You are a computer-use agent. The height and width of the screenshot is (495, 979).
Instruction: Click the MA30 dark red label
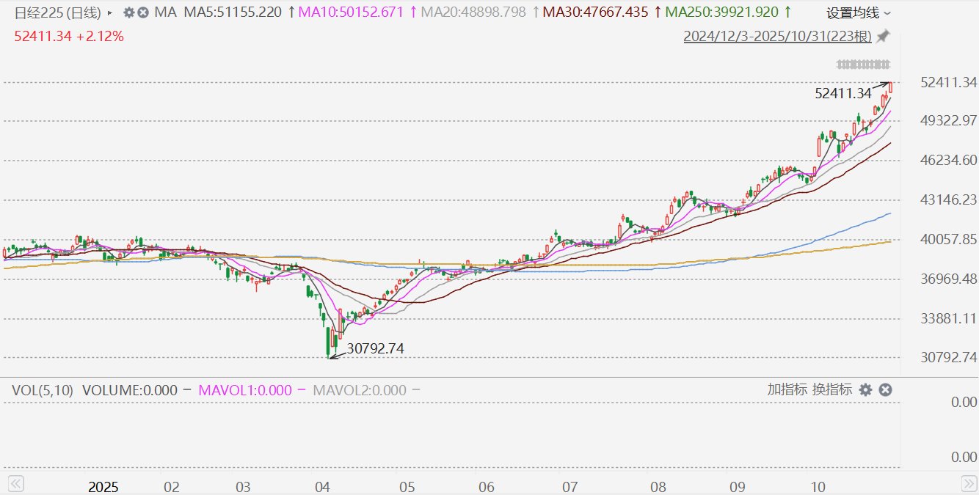pyautogui.click(x=599, y=12)
